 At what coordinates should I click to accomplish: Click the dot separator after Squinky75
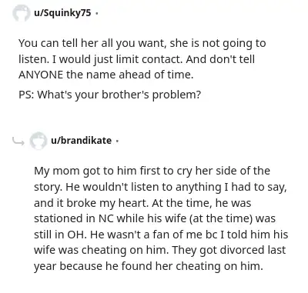96,13
